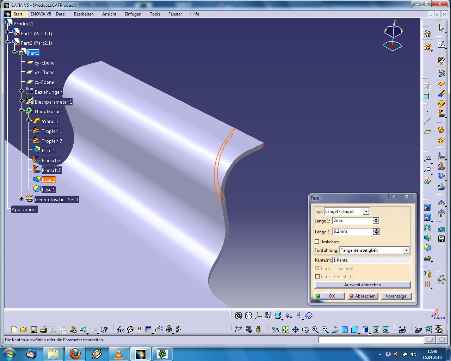The image size is (451, 361).
Task: Click the Corner (Ecke) tool icon
Action: click(x=427, y=238)
